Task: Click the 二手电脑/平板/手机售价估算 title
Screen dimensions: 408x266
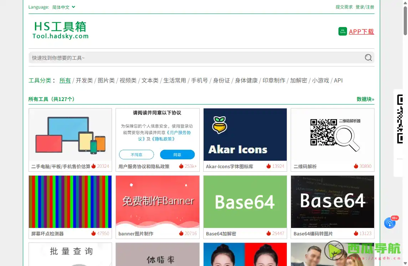Action: pos(61,166)
